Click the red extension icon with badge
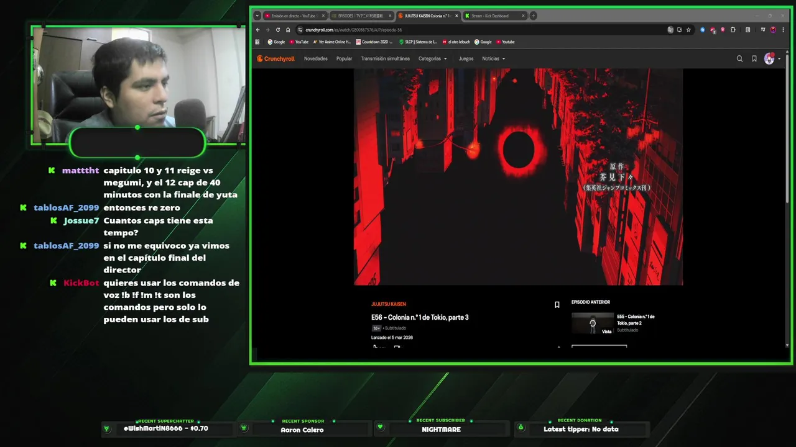This screenshot has height=447, width=796. coord(713,30)
